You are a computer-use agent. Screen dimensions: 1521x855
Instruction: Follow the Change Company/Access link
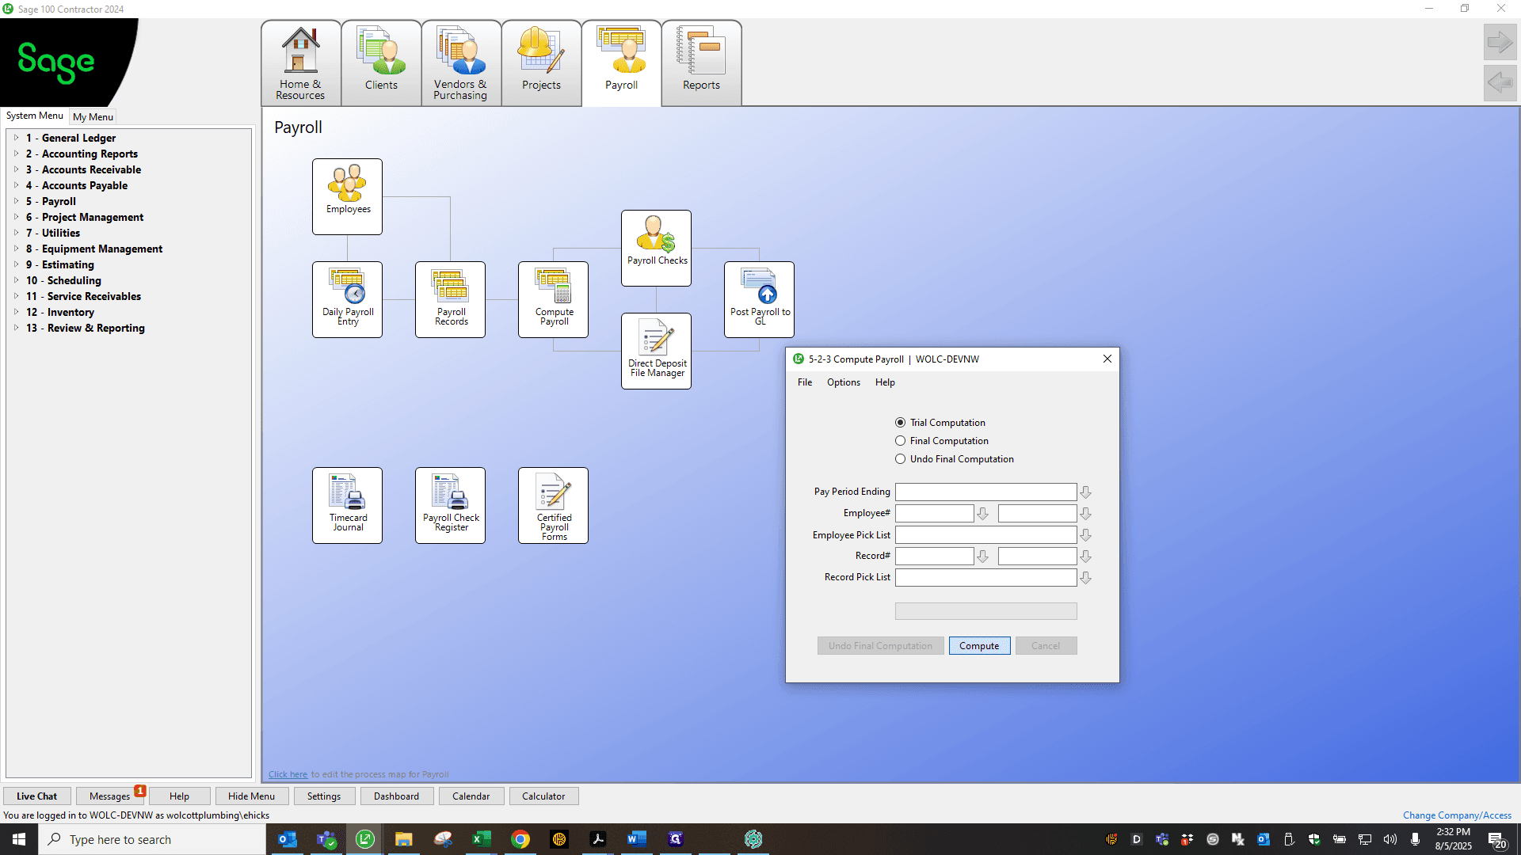coord(1457,815)
